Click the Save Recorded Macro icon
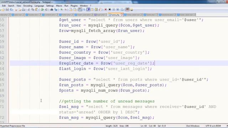The height and width of the screenshot is (128, 228). [122, 10]
